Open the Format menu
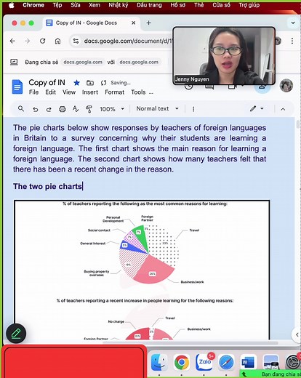The image size is (301, 378). tap(114, 92)
